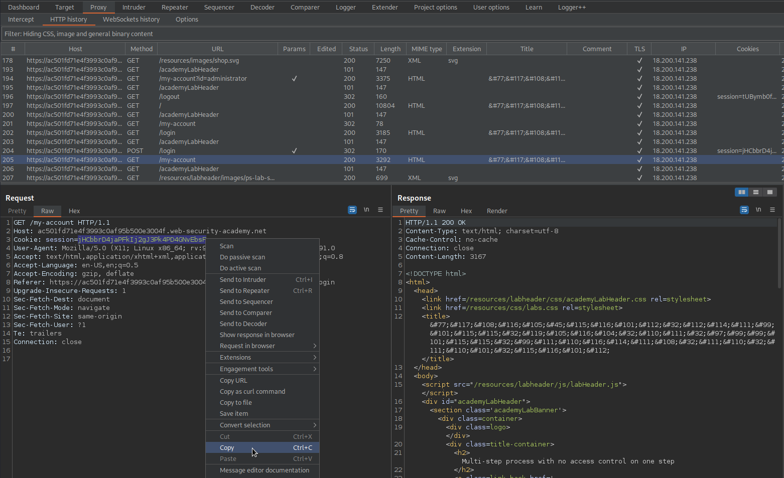Image resolution: width=784 pixels, height=478 pixels.
Task: Choose Copy as curl command
Action: tap(263, 391)
